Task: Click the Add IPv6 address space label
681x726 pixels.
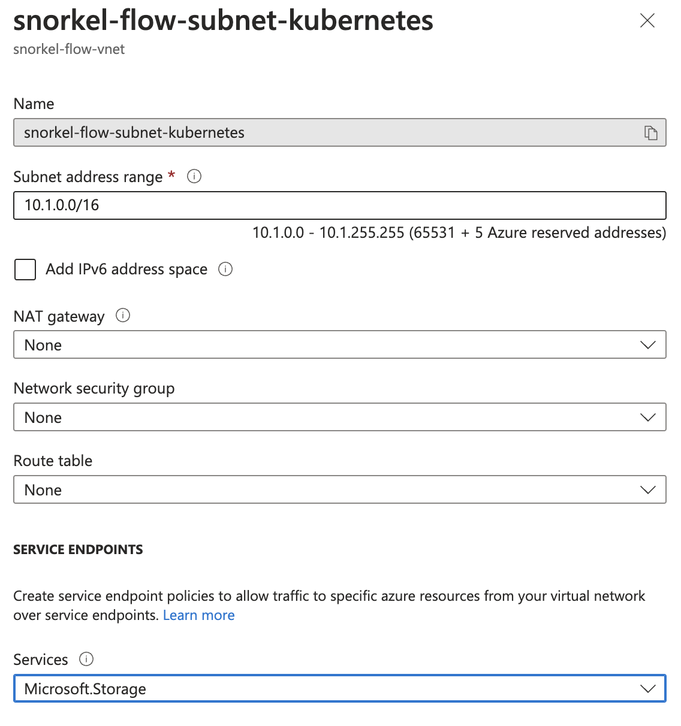Action: point(126,270)
